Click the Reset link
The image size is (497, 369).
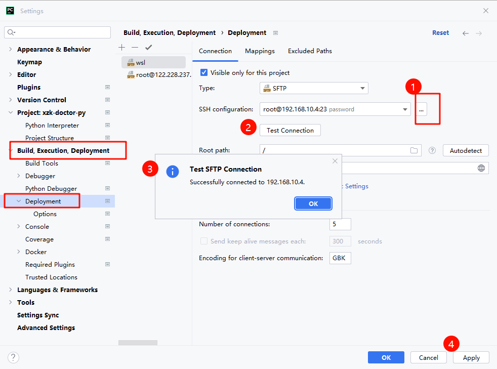[440, 33]
